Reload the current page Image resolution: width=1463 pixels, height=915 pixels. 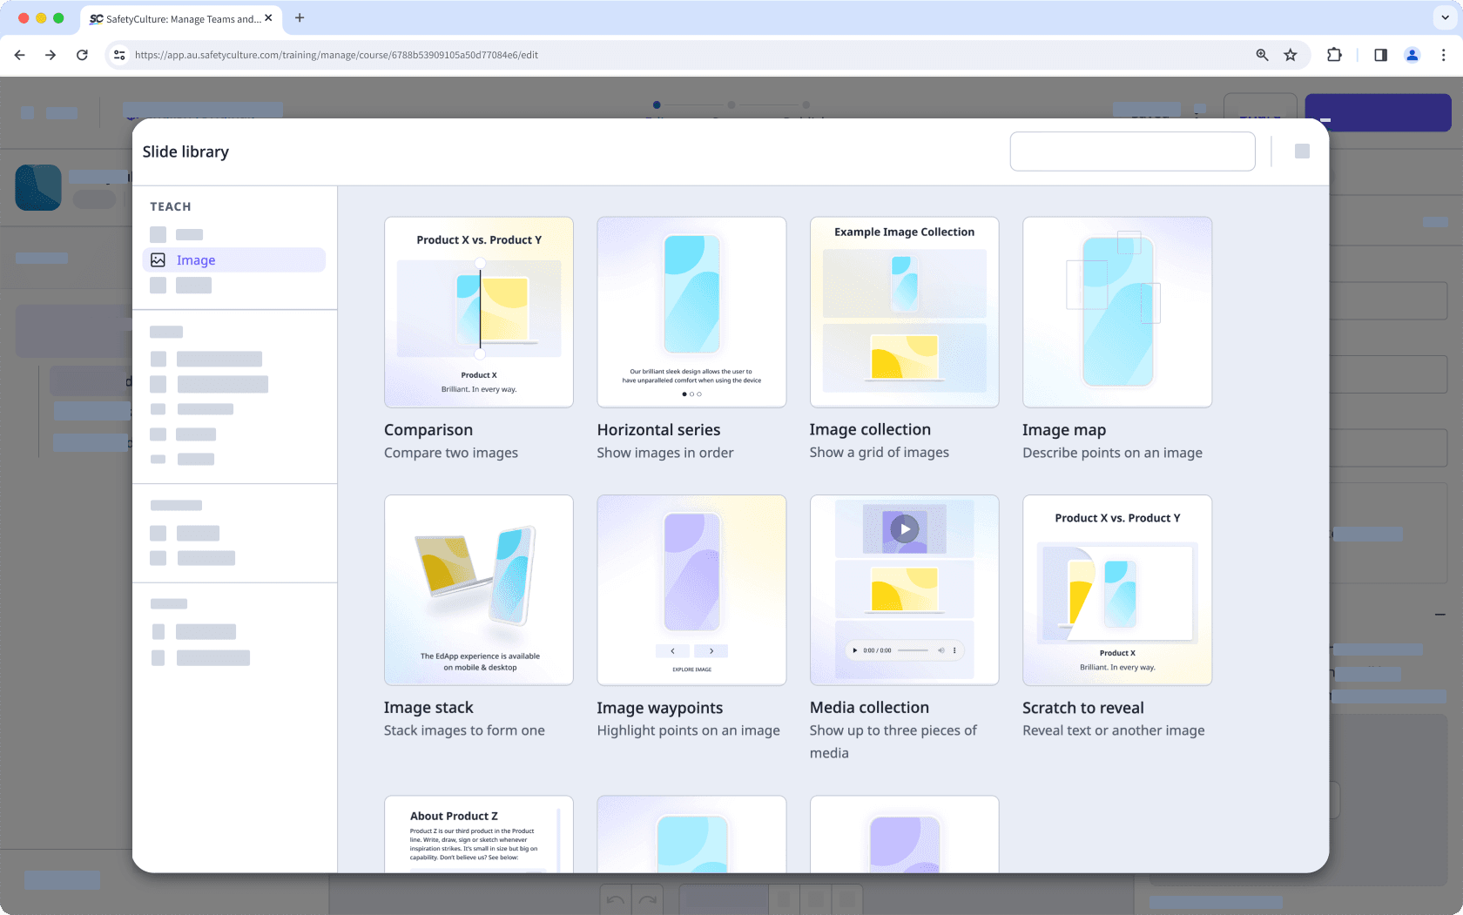[x=82, y=54]
